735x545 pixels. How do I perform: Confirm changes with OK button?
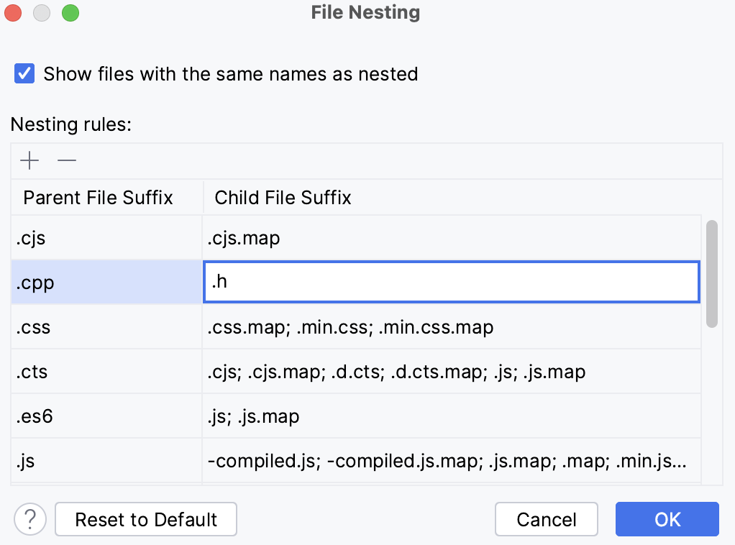point(667,519)
